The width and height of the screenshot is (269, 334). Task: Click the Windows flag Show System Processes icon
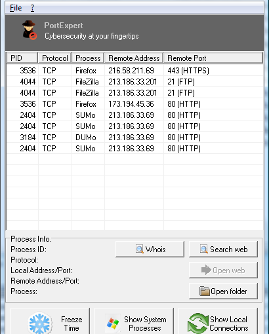pyautogui.click(x=113, y=323)
